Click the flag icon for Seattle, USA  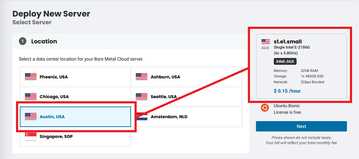pos(141,97)
